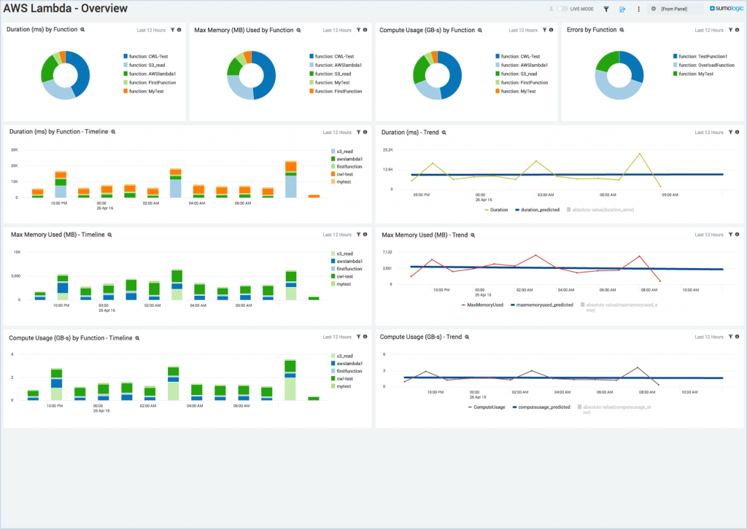Click filter icon on Max Memory Used - Timeline panel

tap(359, 235)
